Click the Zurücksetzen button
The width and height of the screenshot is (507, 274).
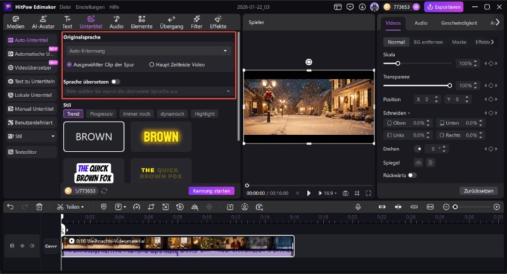pyautogui.click(x=478, y=190)
